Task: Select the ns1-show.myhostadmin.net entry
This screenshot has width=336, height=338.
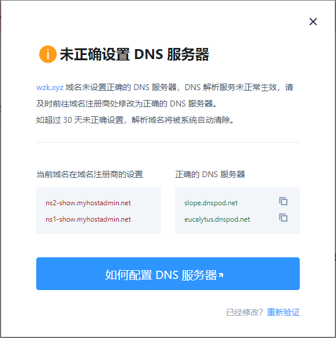Action: 88,219
